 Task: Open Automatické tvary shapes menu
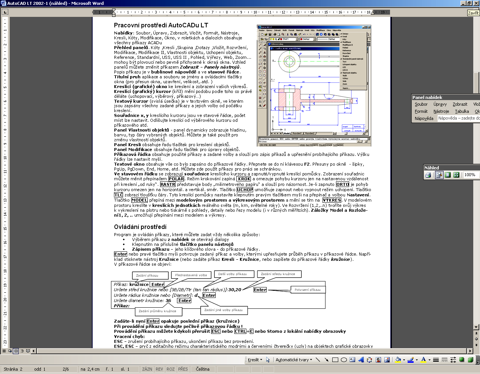click(x=294, y=360)
